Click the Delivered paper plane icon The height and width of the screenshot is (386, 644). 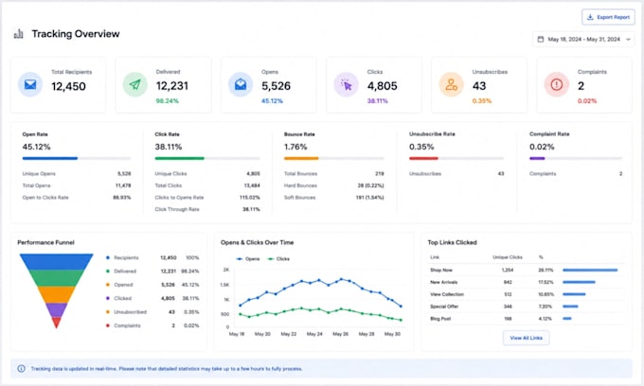click(135, 84)
